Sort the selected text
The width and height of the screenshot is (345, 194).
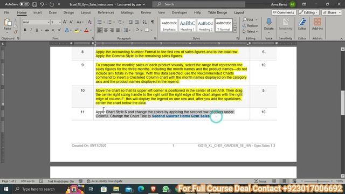[x=144, y=22]
